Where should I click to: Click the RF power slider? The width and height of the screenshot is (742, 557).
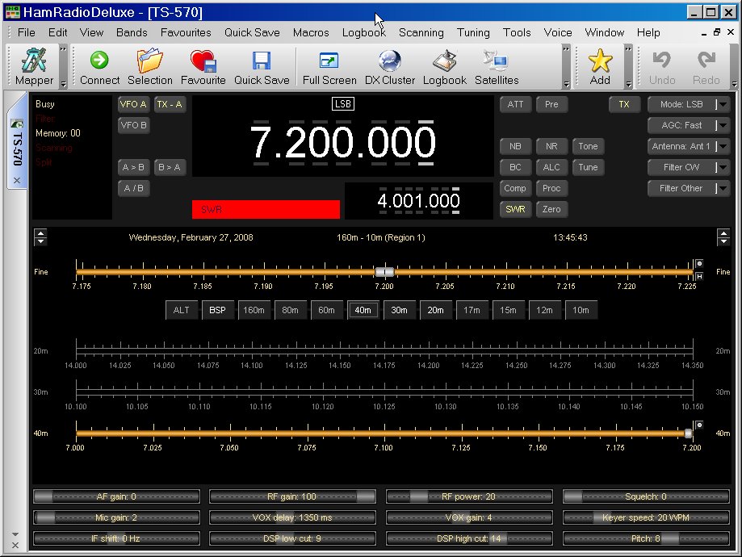(469, 496)
